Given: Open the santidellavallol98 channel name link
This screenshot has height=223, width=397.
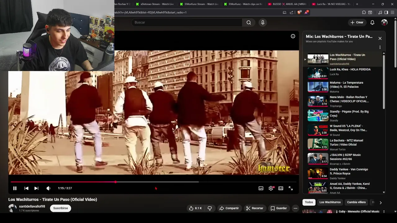Looking at the screenshot, I should tap(32, 206).
